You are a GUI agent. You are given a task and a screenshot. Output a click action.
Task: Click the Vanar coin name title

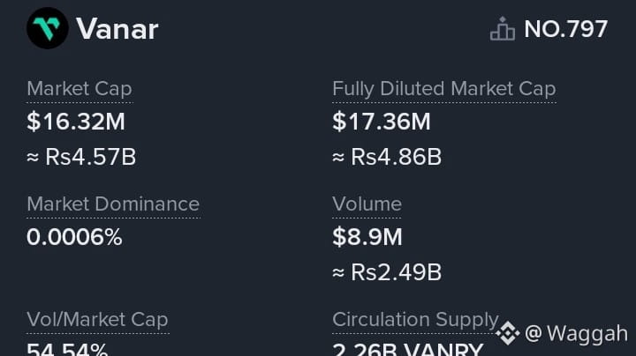117,29
